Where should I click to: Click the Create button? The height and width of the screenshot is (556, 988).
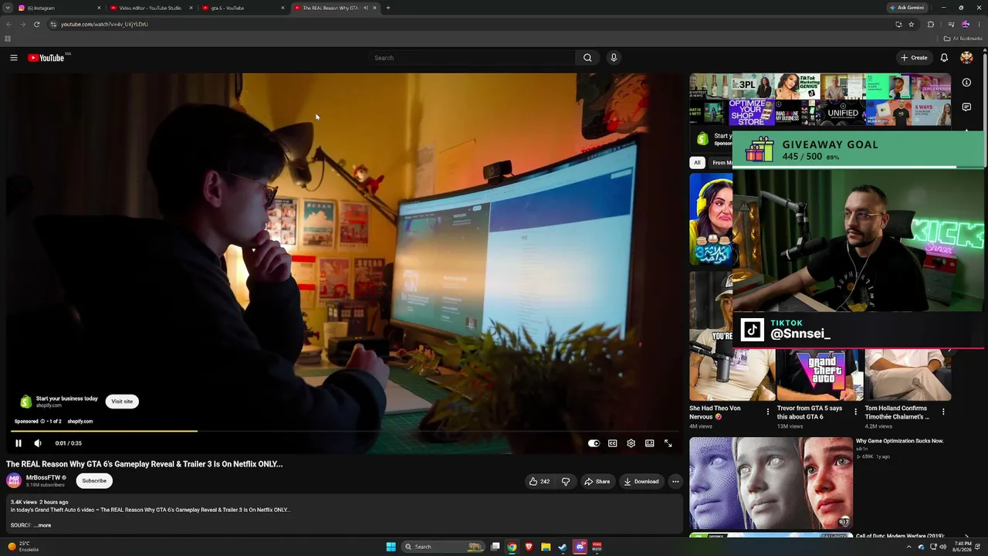[x=914, y=58]
